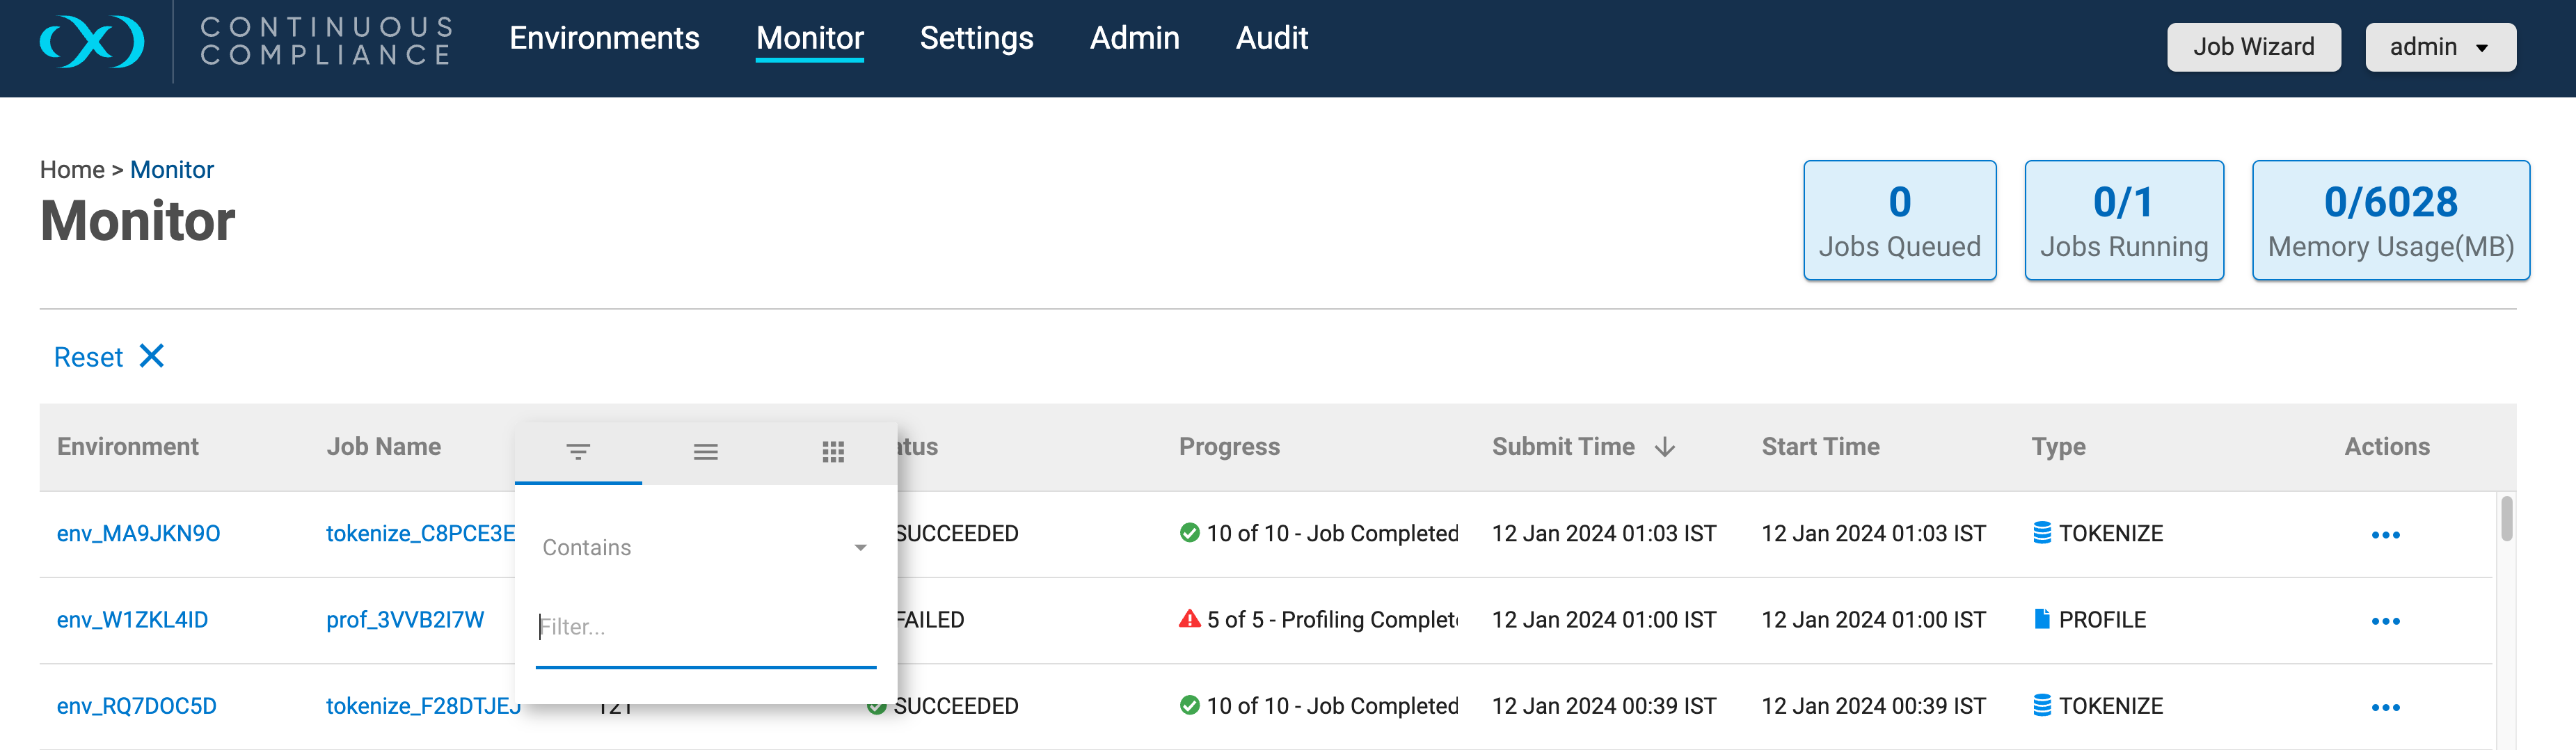
Task: Click the Monitor breadcrumb link
Action: point(172,169)
